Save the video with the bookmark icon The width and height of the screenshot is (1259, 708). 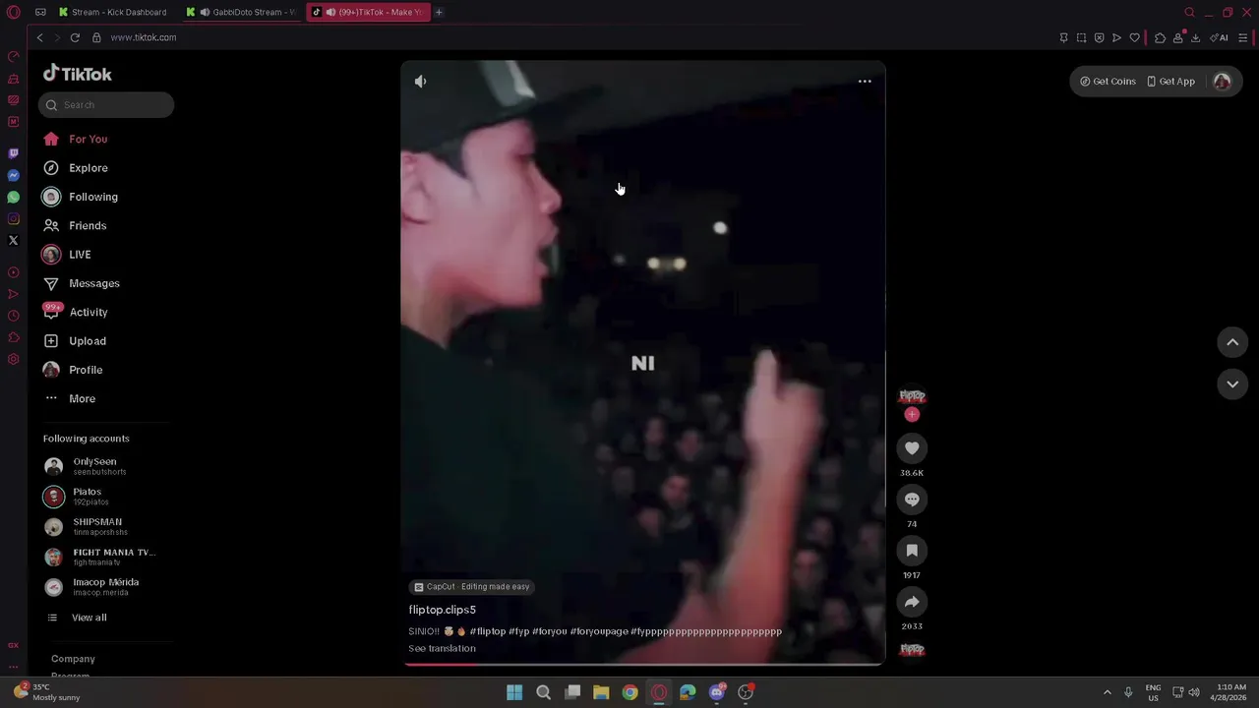(912, 551)
